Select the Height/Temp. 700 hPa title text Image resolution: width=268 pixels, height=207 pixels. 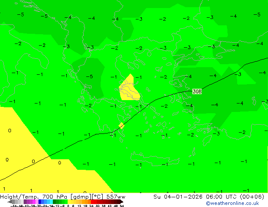tap(34, 197)
